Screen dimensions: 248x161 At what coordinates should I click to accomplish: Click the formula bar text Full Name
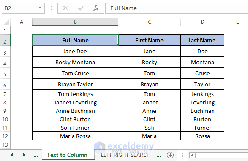(x=123, y=8)
